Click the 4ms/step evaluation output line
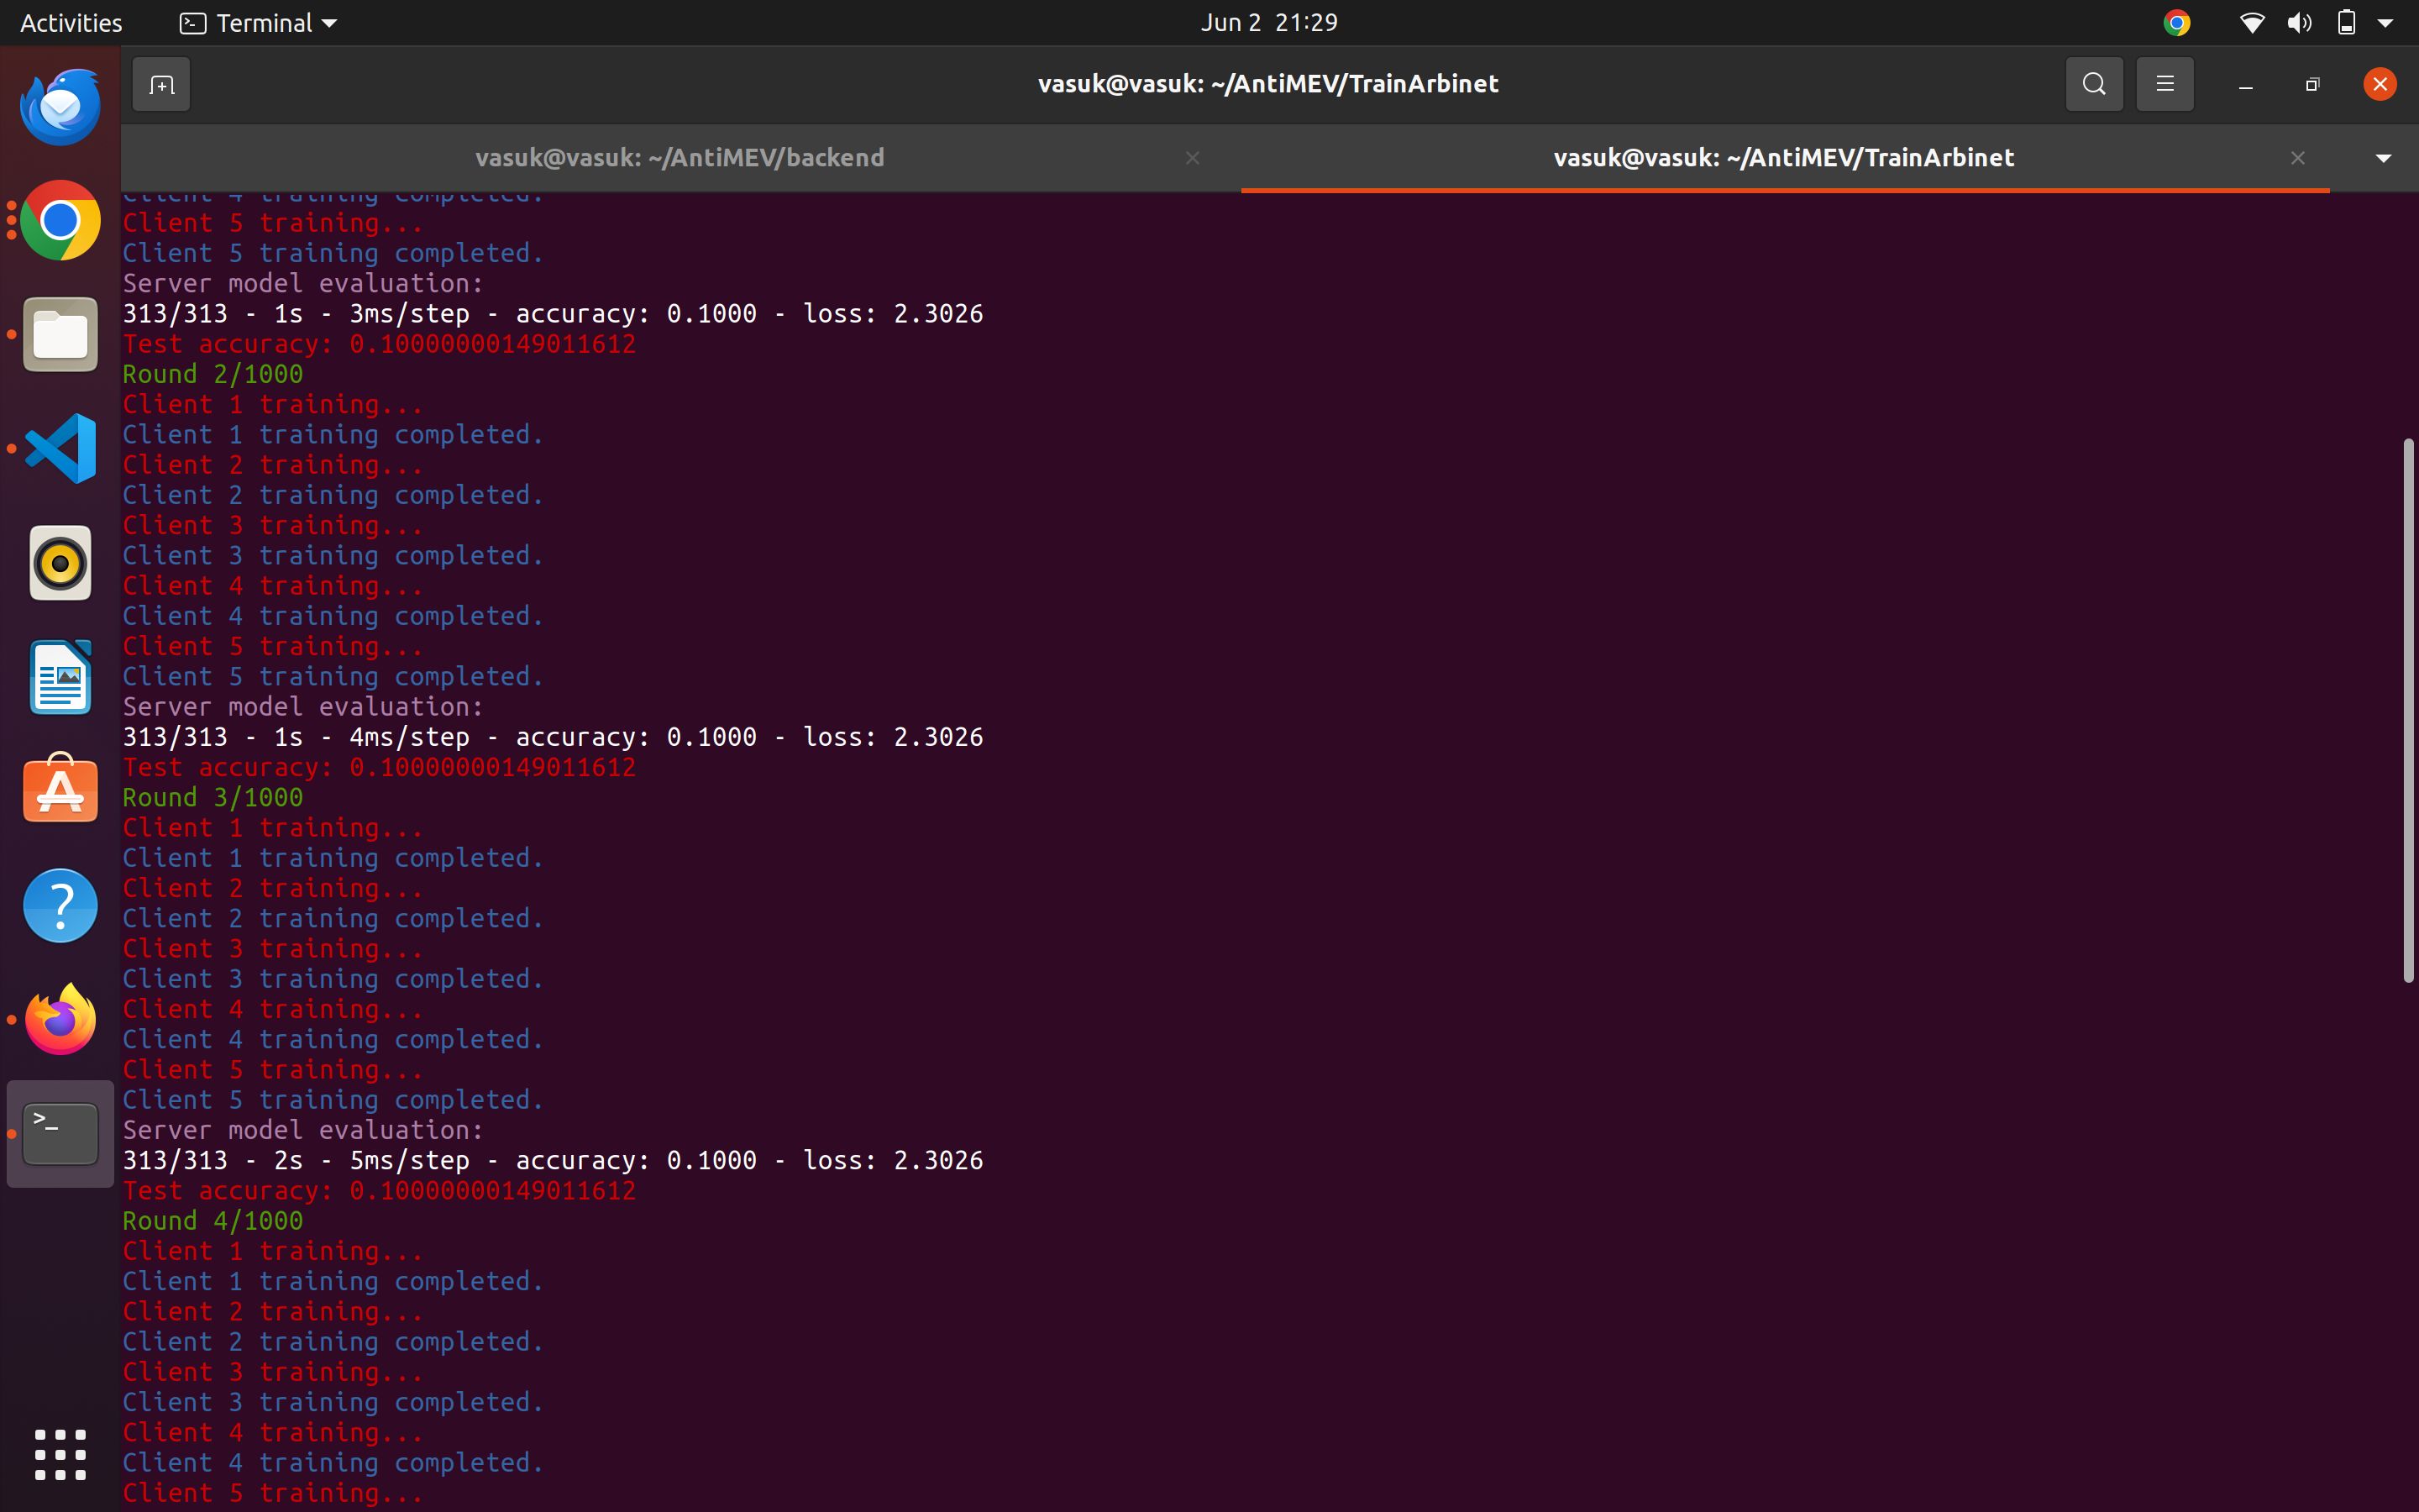2419x1512 pixels. point(553,737)
